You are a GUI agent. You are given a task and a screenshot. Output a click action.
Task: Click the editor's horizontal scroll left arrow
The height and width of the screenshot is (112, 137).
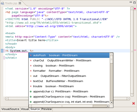[7, 99]
